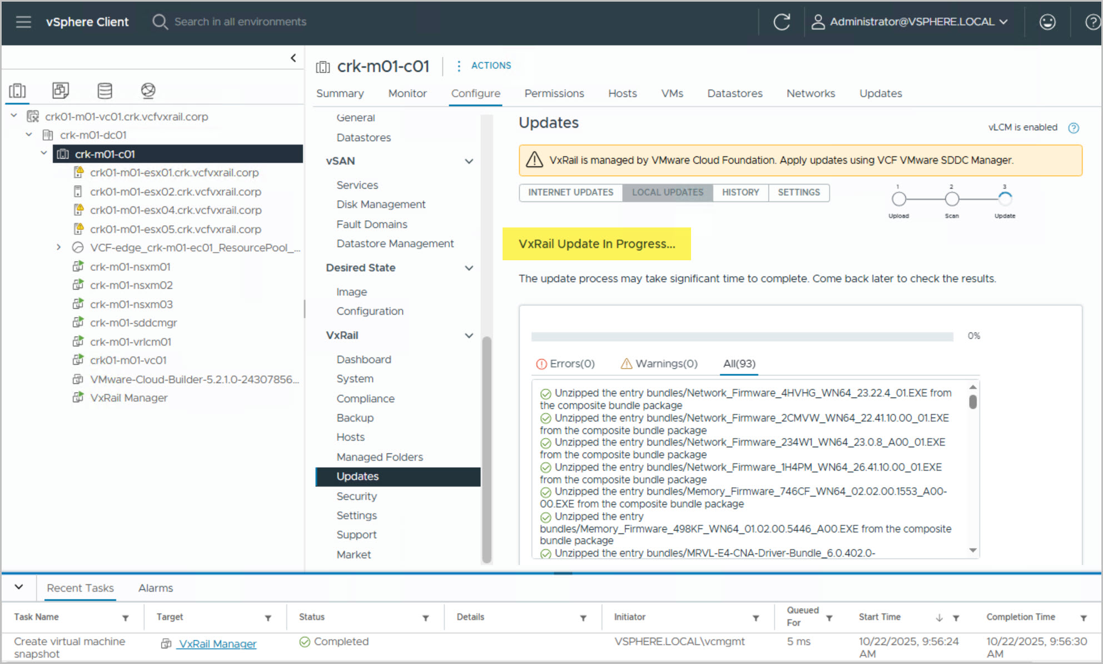Select the Hosts and Clusters inventory icon
Image resolution: width=1103 pixels, height=664 pixels.
(x=17, y=90)
